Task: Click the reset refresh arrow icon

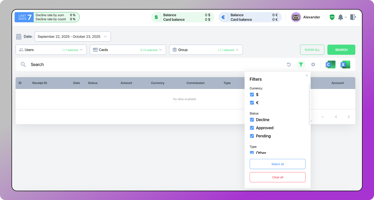Action: coord(289,64)
